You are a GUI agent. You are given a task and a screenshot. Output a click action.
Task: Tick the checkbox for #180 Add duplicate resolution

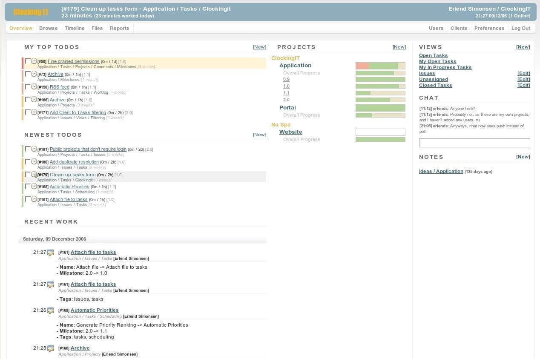click(x=28, y=161)
